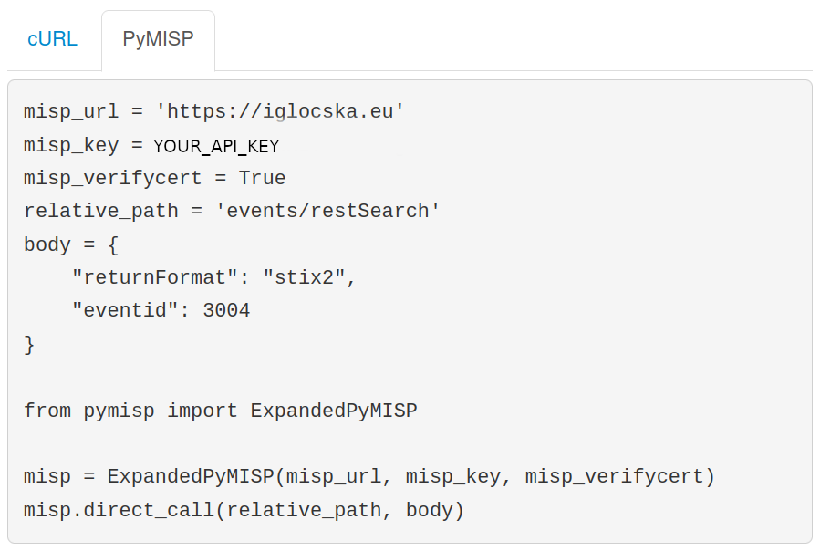Click the 'events/restSearch' path string
This screenshot has width=820, height=551.
point(327,211)
